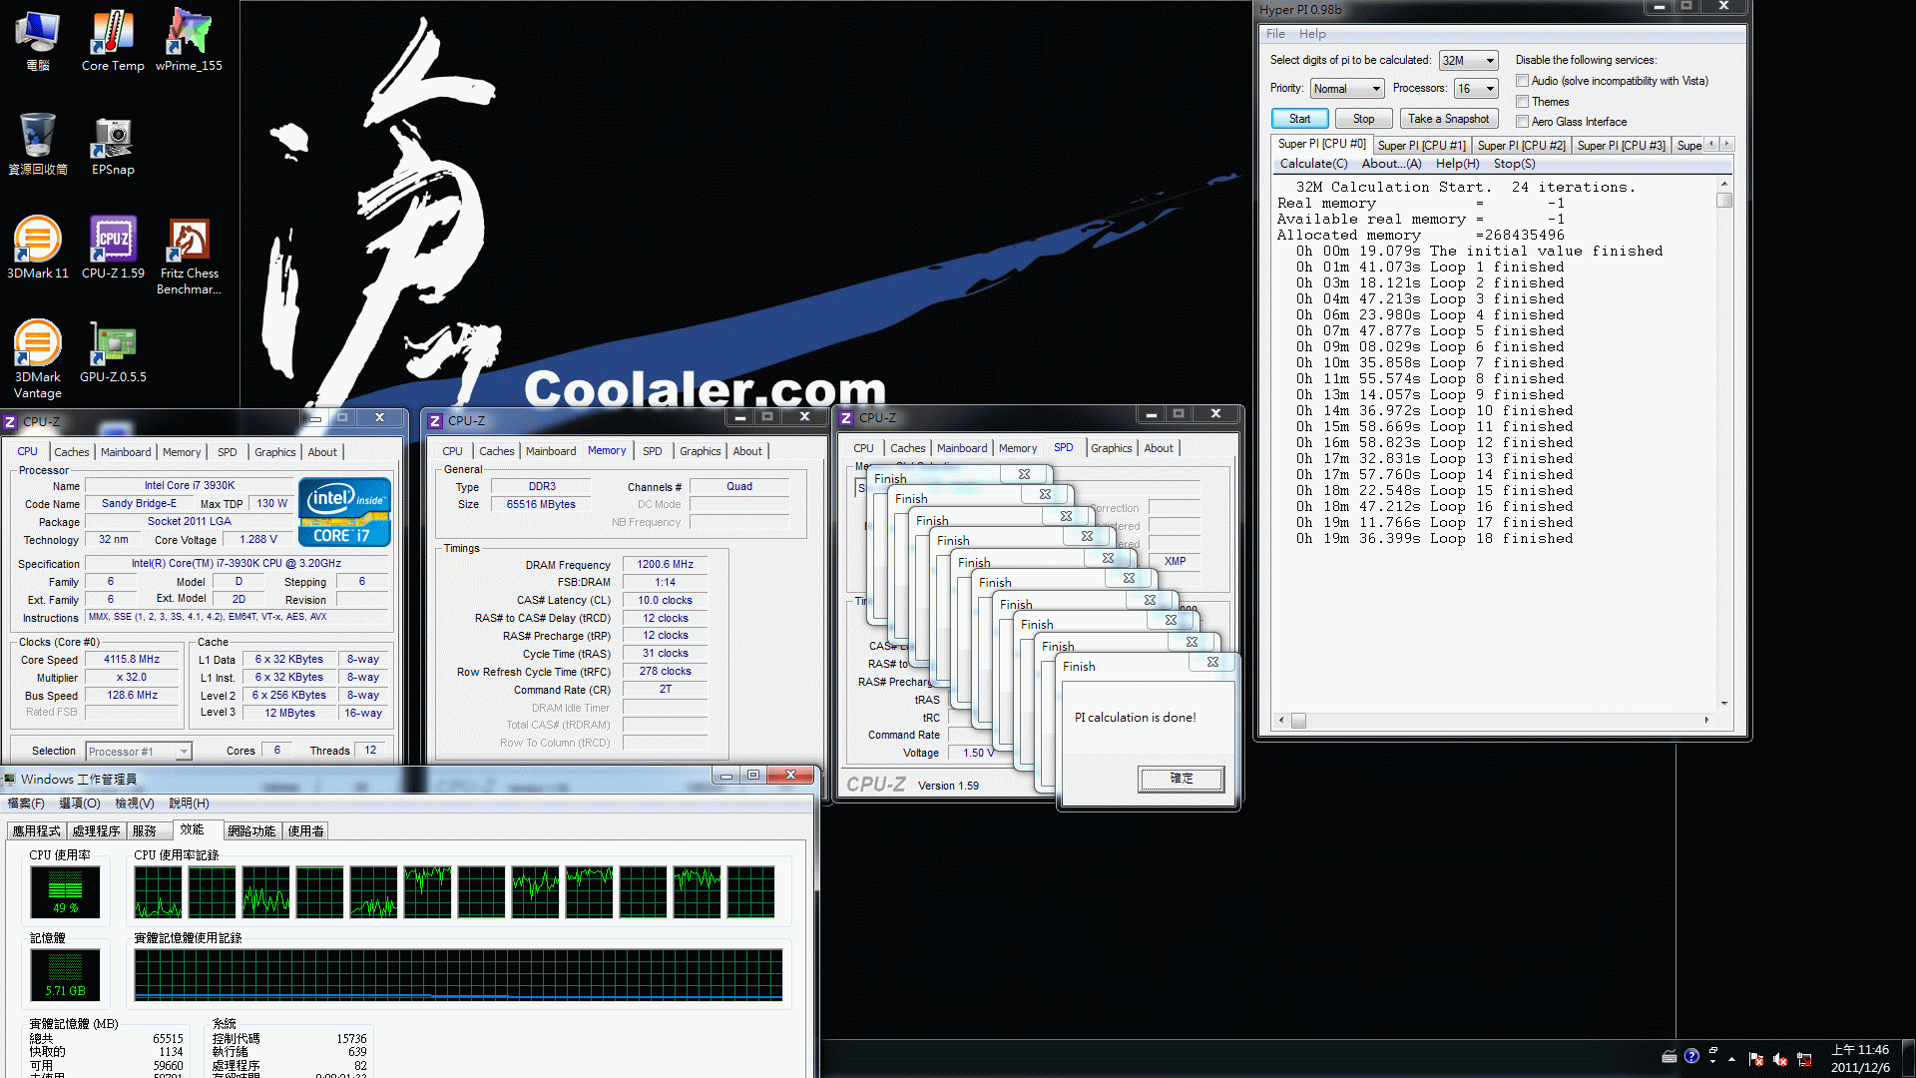Click the Action Center flag tray icon
The width and height of the screenshot is (1916, 1078).
pyautogui.click(x=1756, y=1059)
